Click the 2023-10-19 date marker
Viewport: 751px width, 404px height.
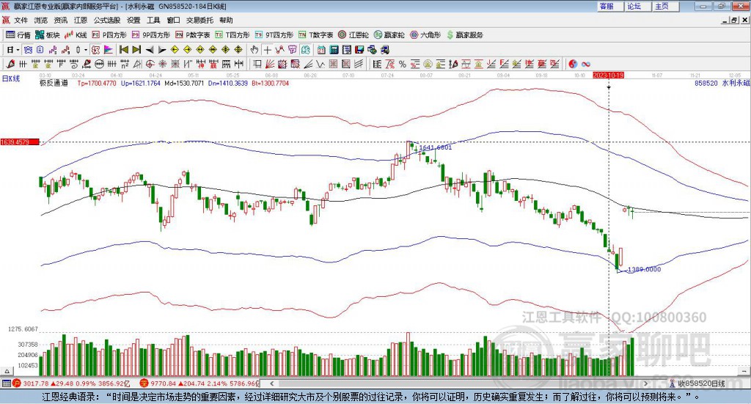click(x=608, y=75)
